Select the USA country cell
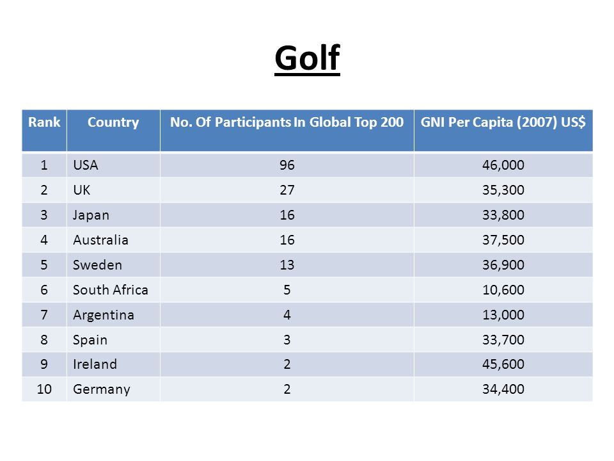The width and height of the screenshot is (614, 461). [113, 165]
